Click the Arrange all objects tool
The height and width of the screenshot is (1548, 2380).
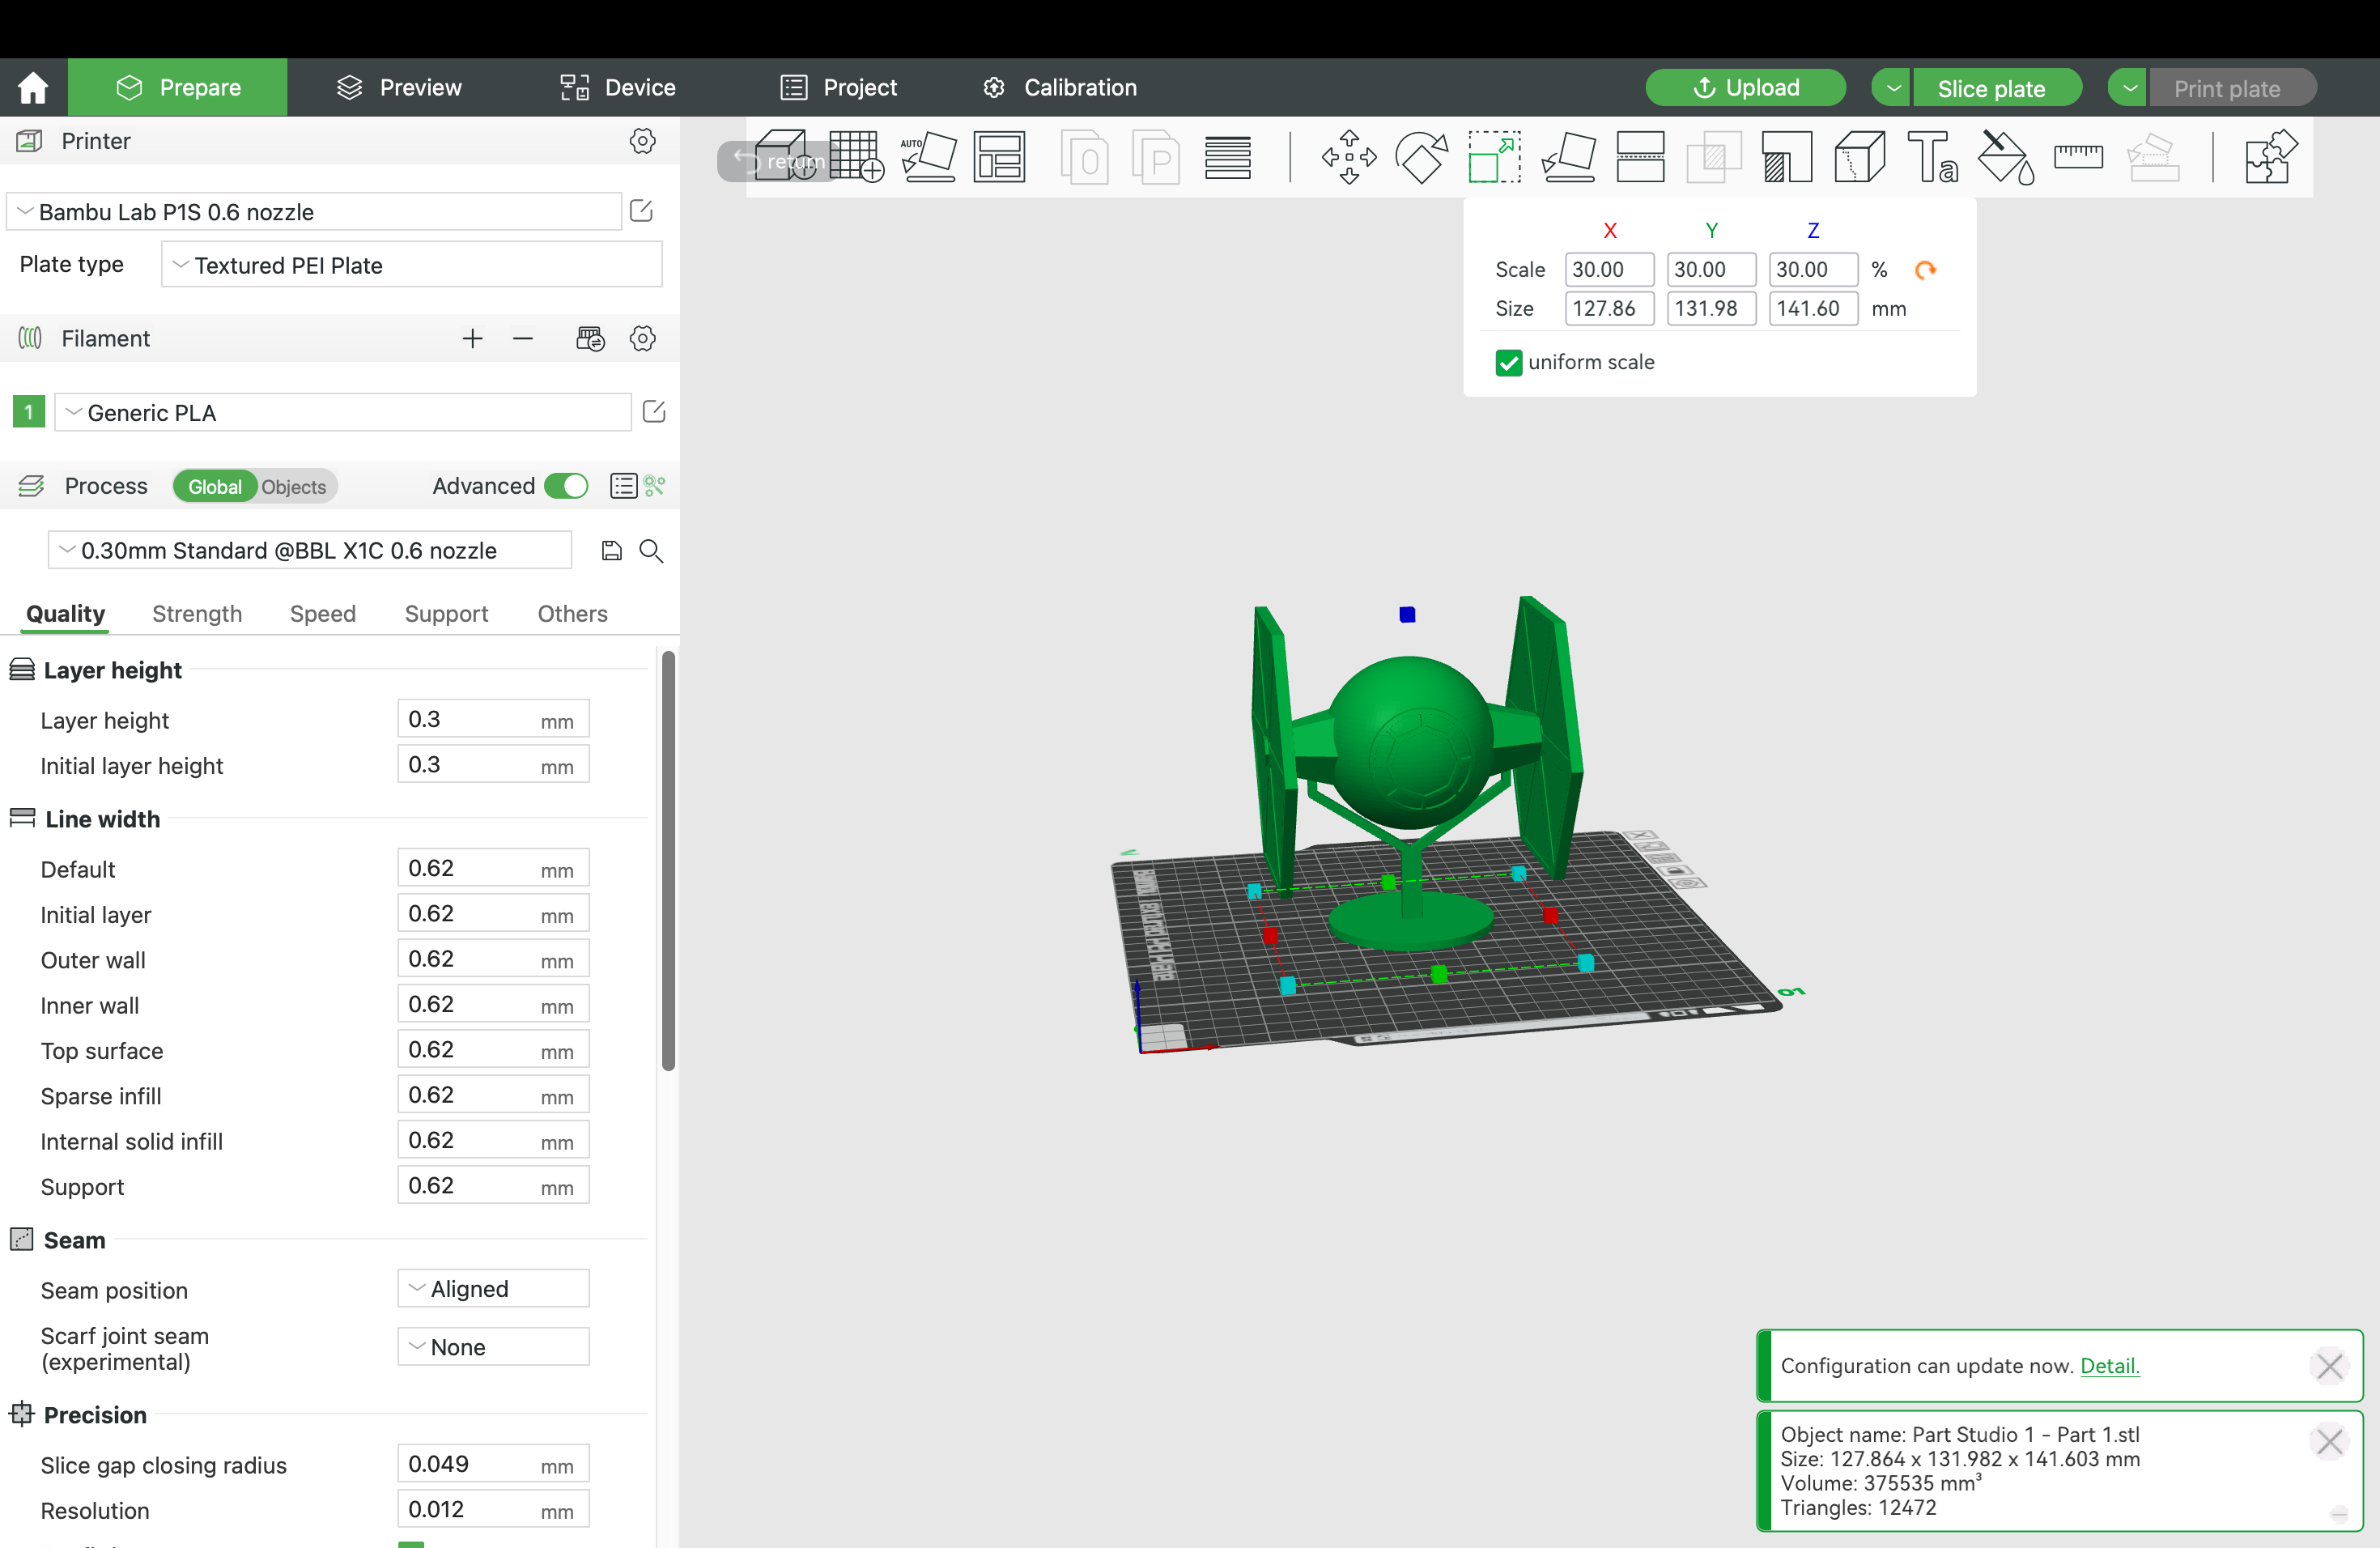(1000, 157)
